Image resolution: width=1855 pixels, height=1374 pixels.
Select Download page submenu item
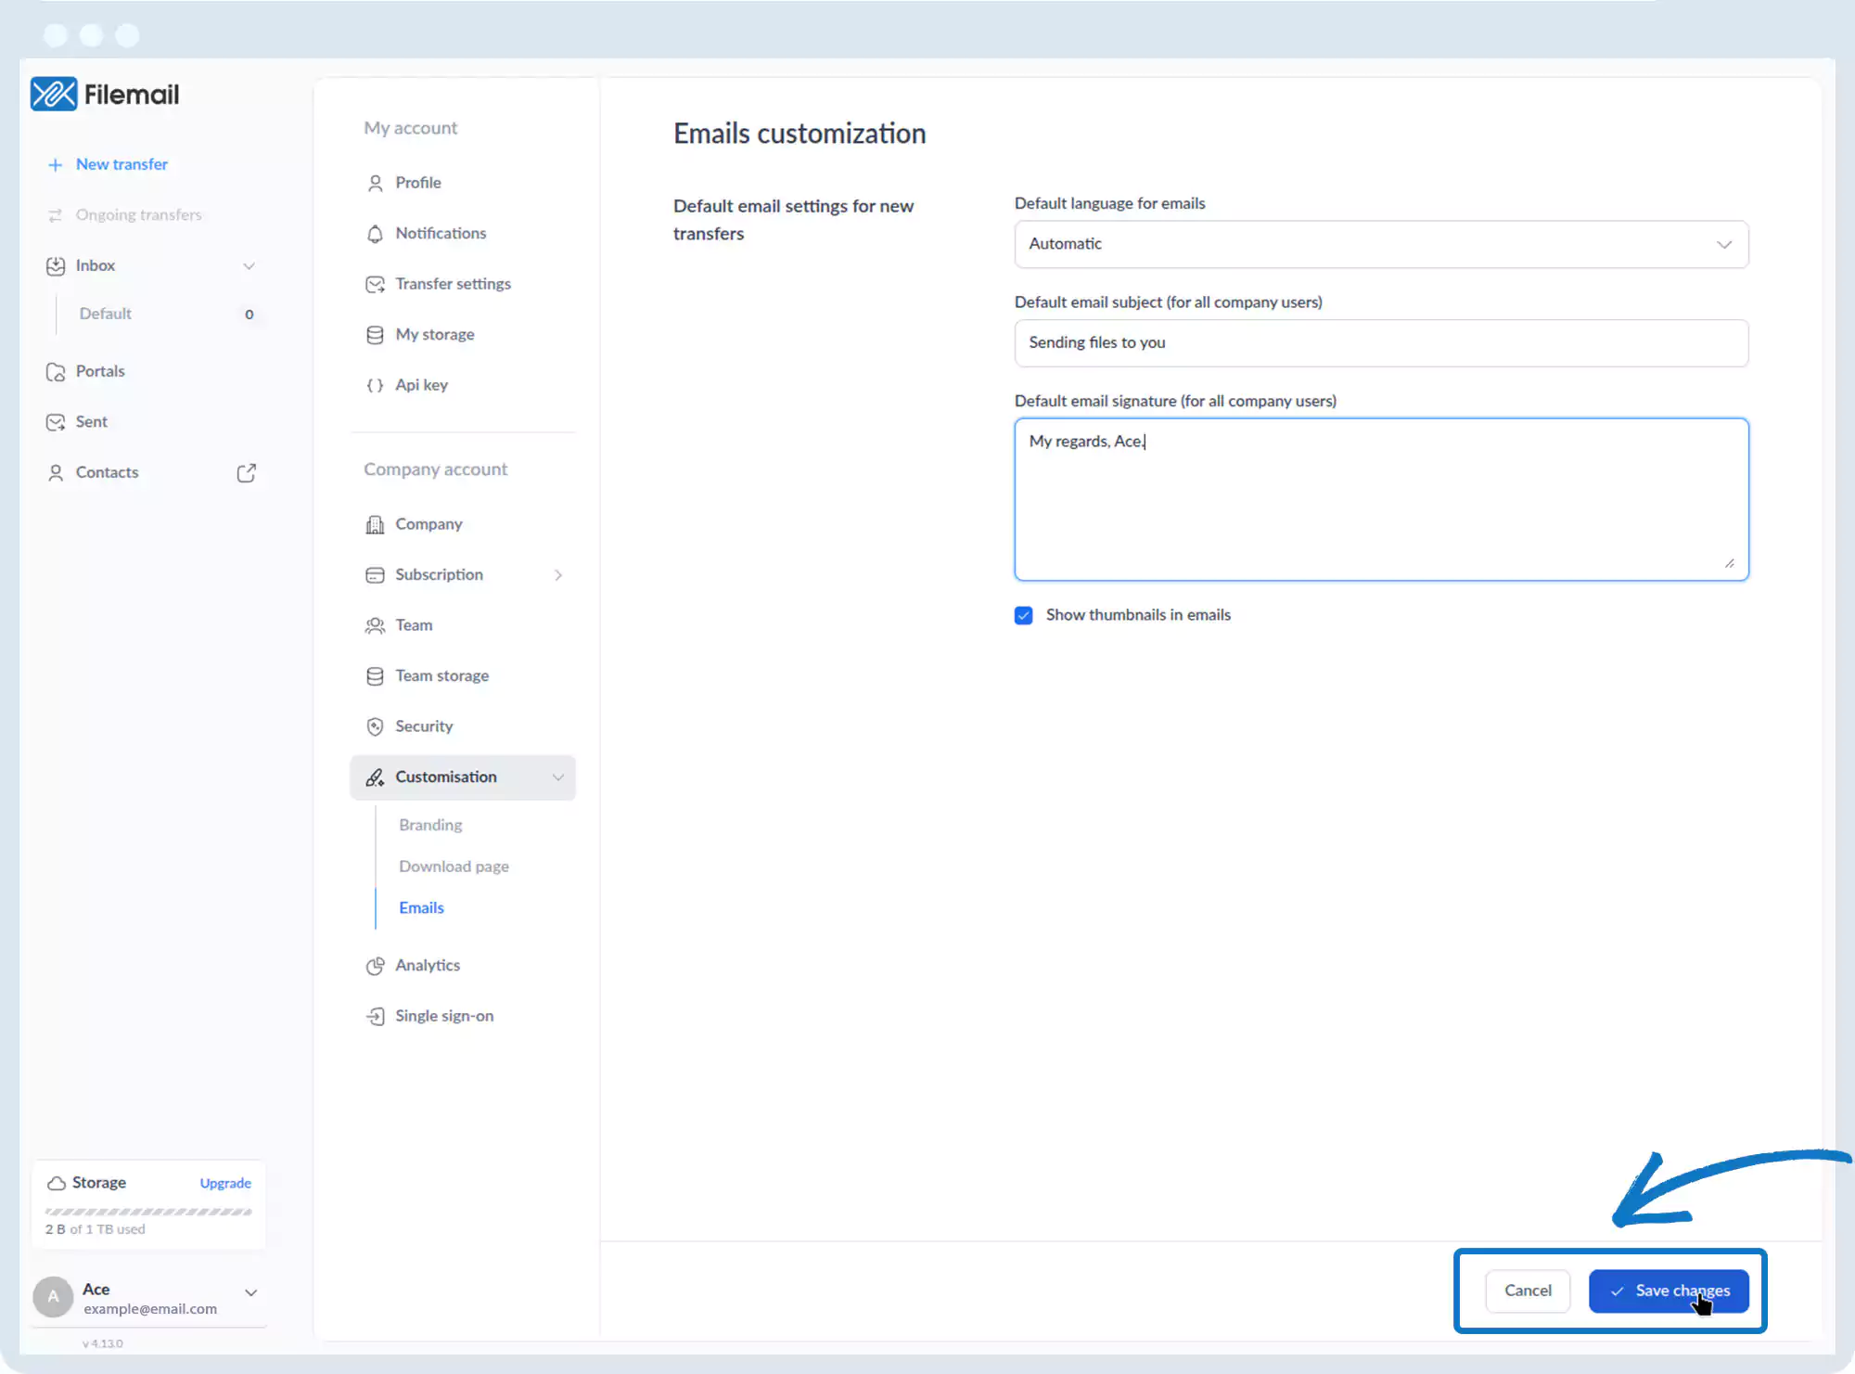tap(454, 867)
